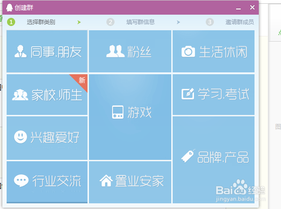Click the smiley face icon beside 兴趣爱好
This screenshot has width=281, height=209.
coord(21,137)
